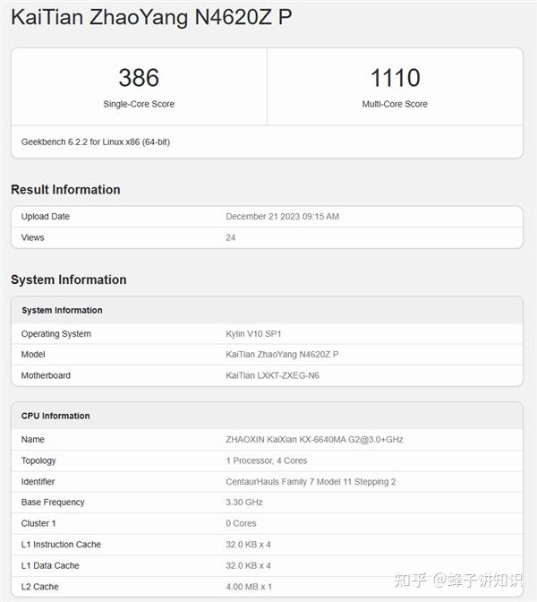Click the CentaurHauls identifier value
The image size is (537, 602).
[x=311, y=482]
